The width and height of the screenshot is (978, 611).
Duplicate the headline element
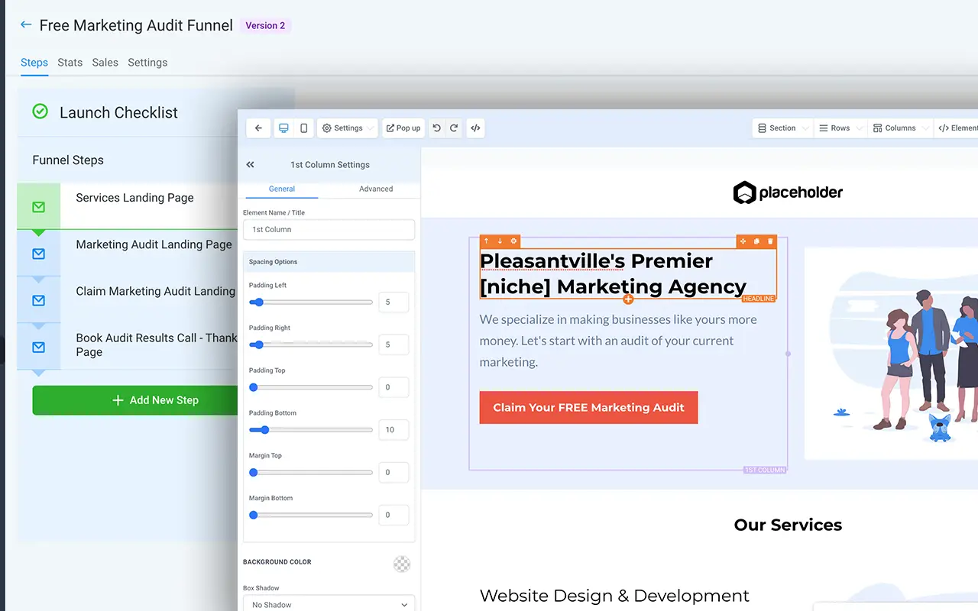pos(756,241)
